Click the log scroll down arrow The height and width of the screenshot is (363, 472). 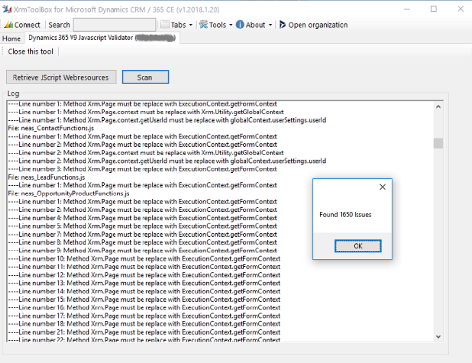[x=438, y=337]
